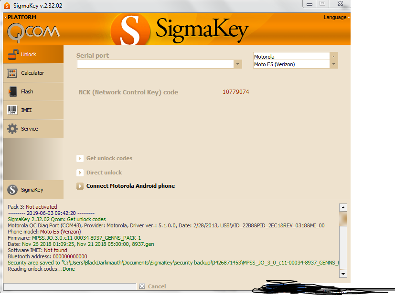The height and width of the screenshot is (295, 395).
Task: Select the Calculator abacus icon
Action: (12, 73)
